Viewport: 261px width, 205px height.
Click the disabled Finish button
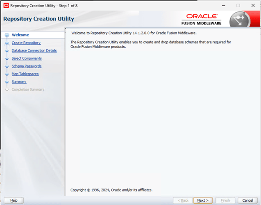pos(225,200)
